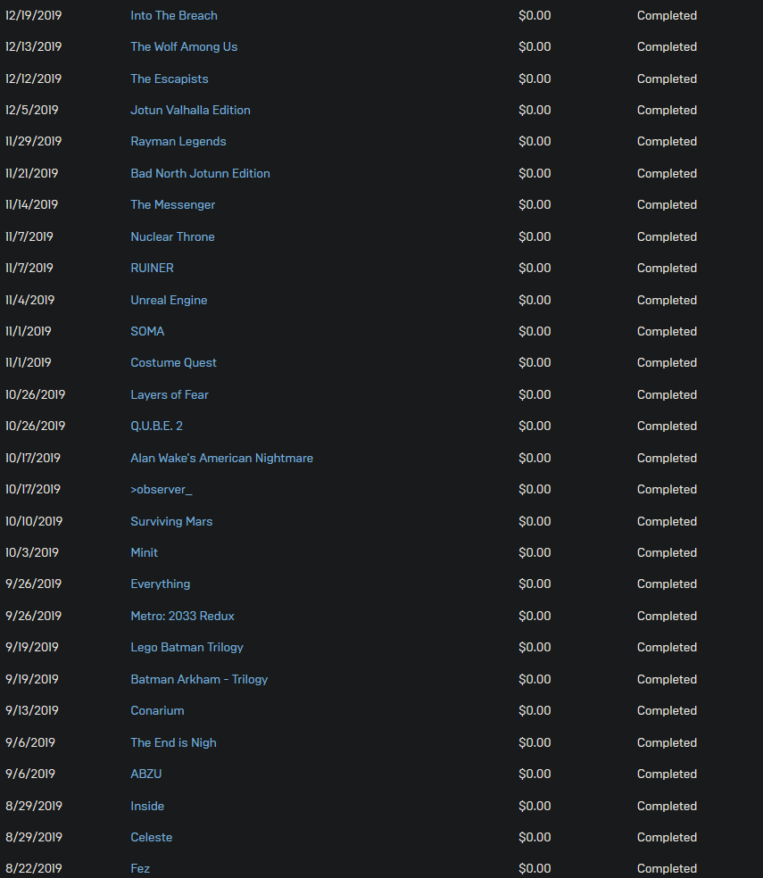The width and height of the screenshot is (763, 878).
Task: Click The Messenger order link
Action: 172,205
